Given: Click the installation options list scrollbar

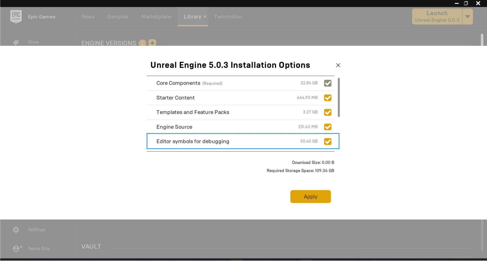Looking at the screenshot, I should point(339,97).
